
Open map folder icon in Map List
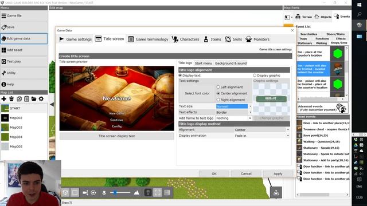coord(34,99)
